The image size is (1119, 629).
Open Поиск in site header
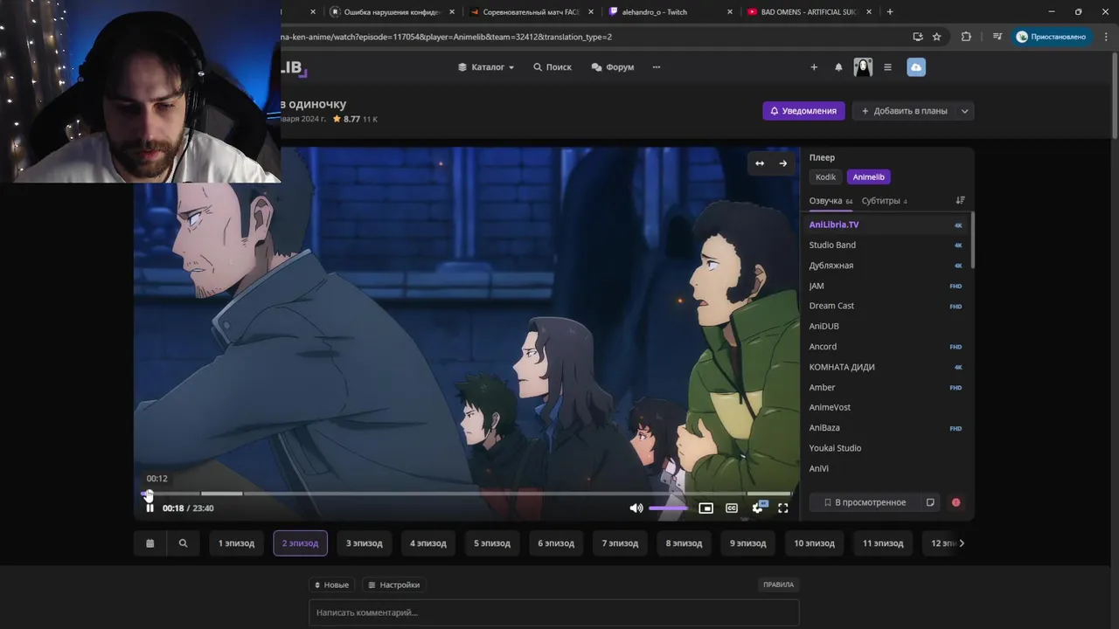553,67
